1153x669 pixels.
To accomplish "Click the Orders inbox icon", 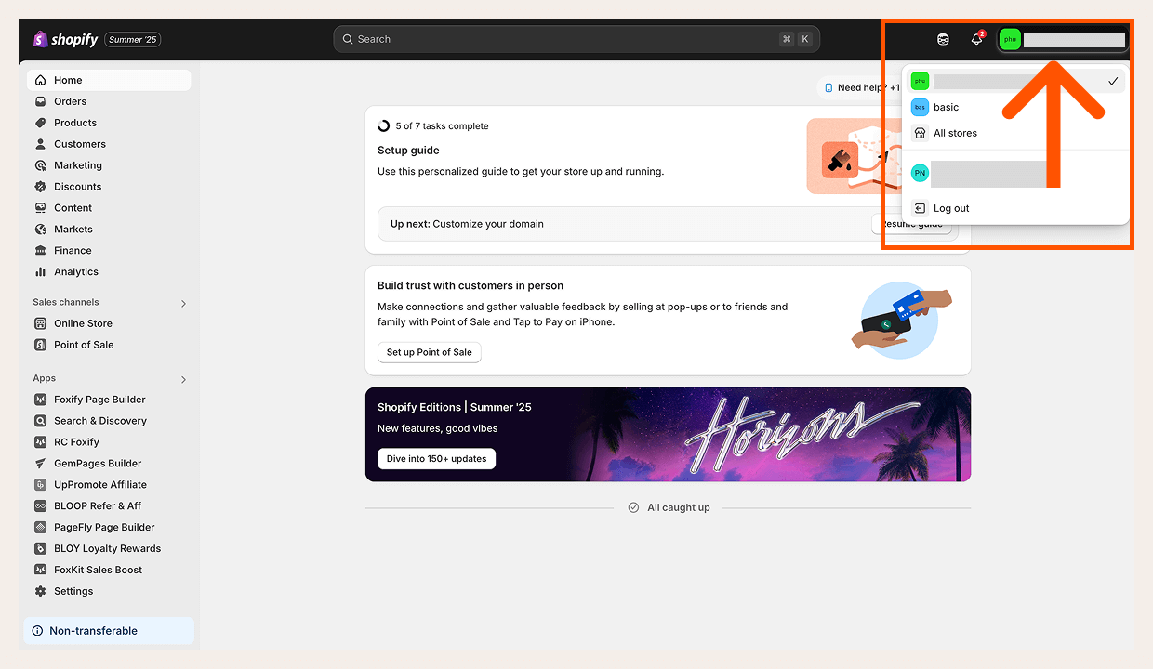I will pyautogui.click(x=40, y=101).
